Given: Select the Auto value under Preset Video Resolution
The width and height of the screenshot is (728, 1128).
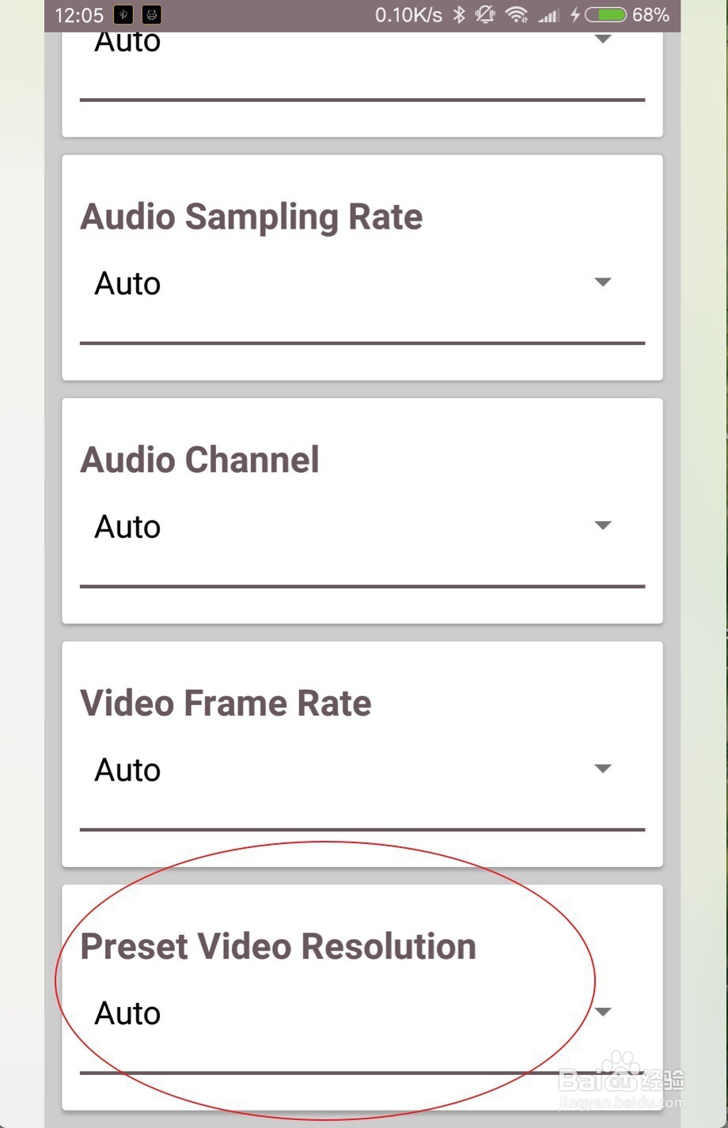Looking at the screenshot, I should click(x=127, y=1013).
